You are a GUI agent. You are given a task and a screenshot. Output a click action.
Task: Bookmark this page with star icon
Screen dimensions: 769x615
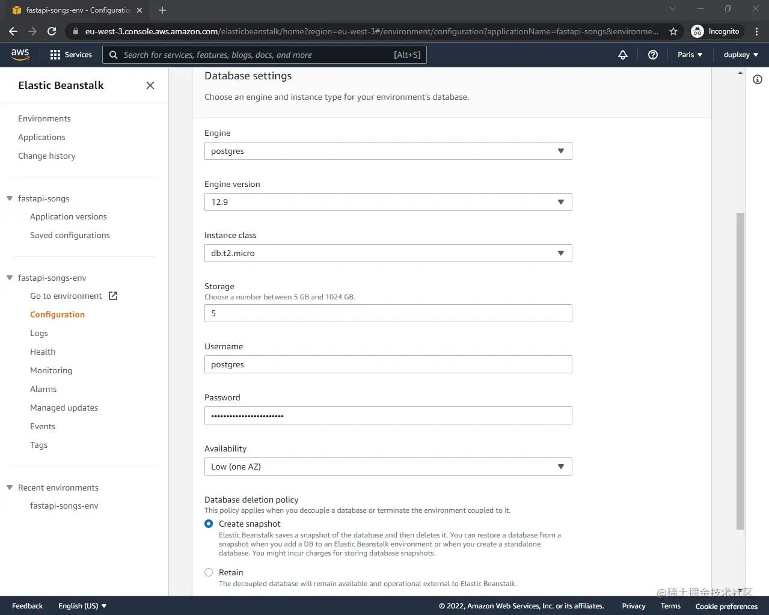(673, 31)
